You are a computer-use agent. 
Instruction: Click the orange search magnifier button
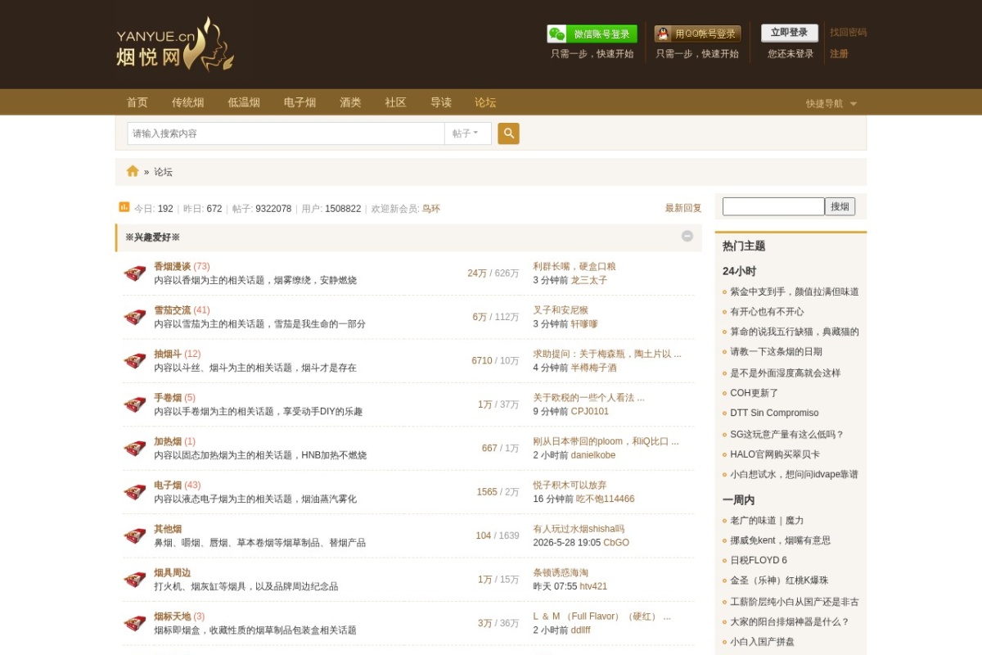tap(508, 133)
